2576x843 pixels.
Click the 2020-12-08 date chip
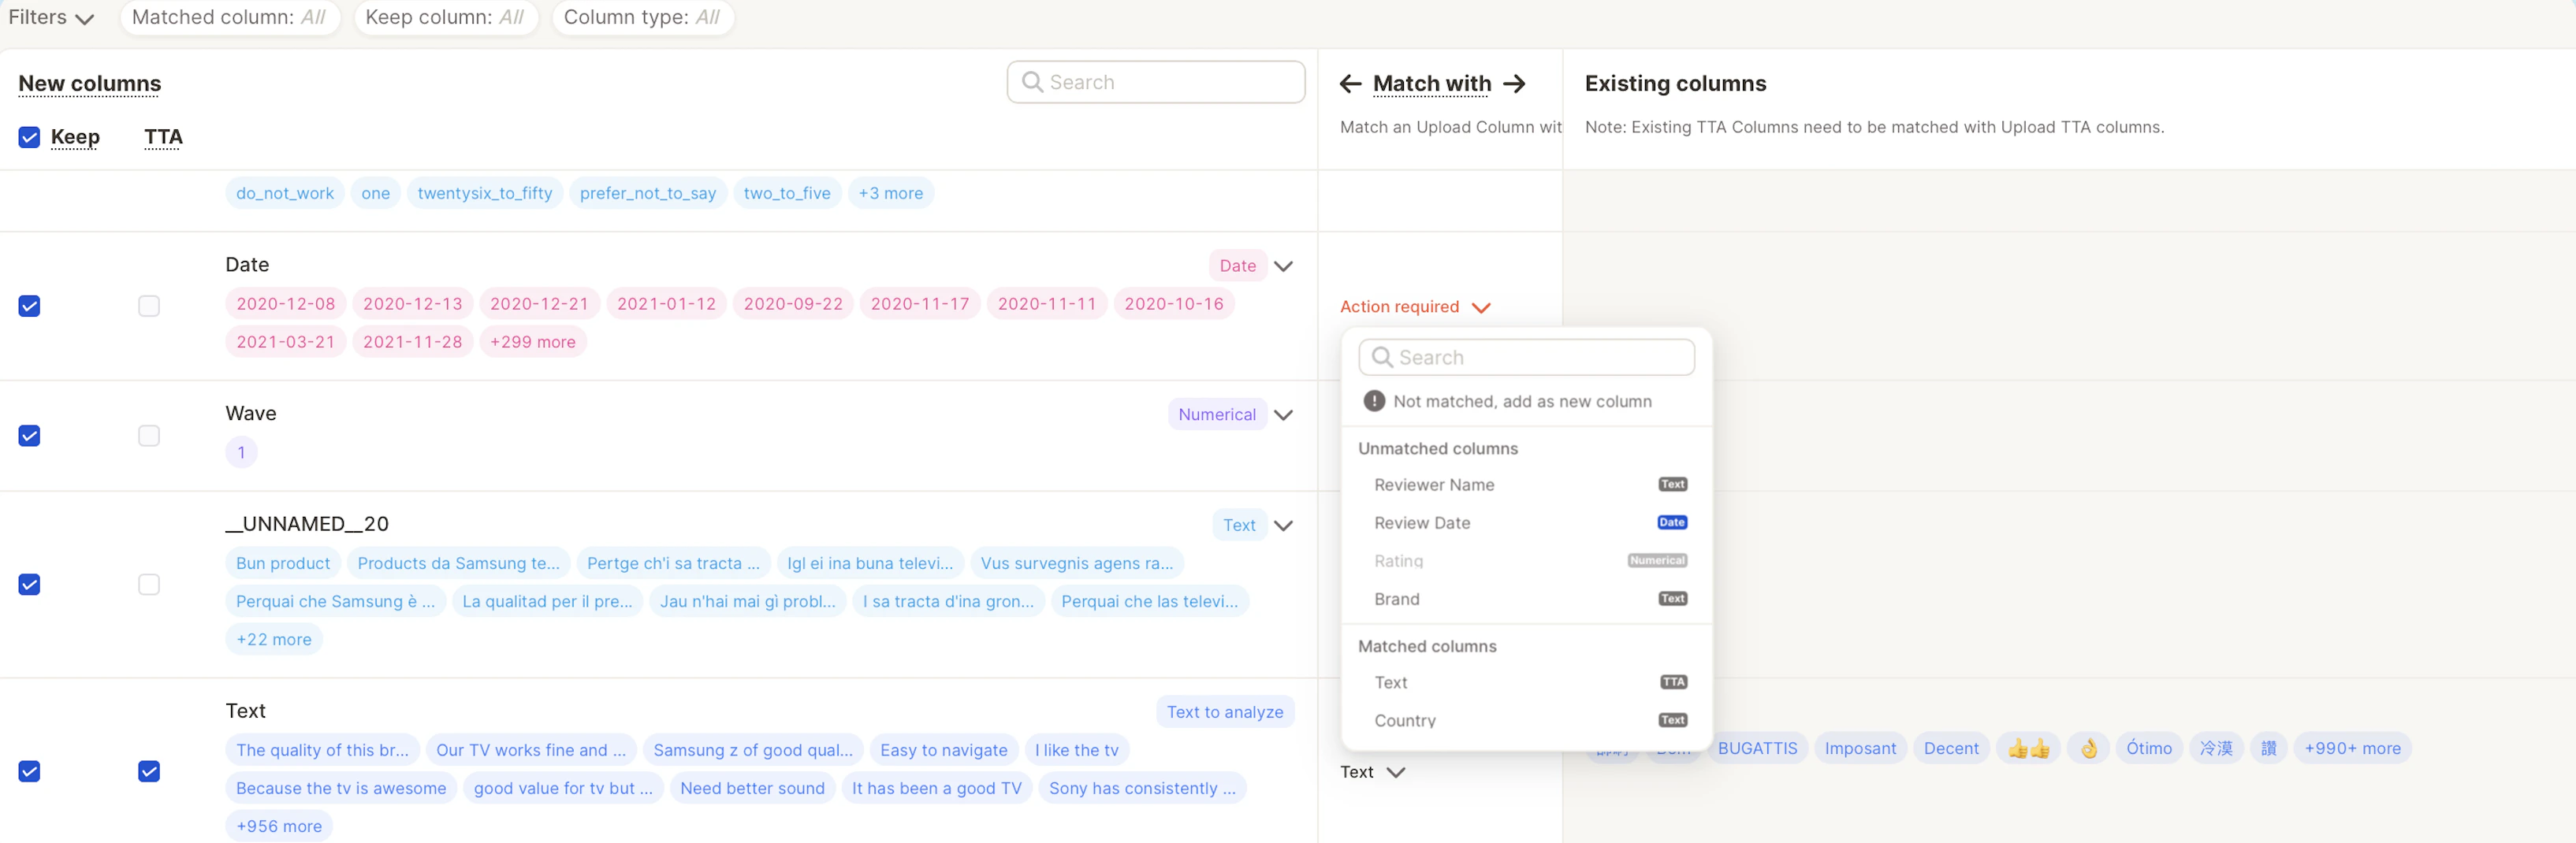tap(285, 304)
